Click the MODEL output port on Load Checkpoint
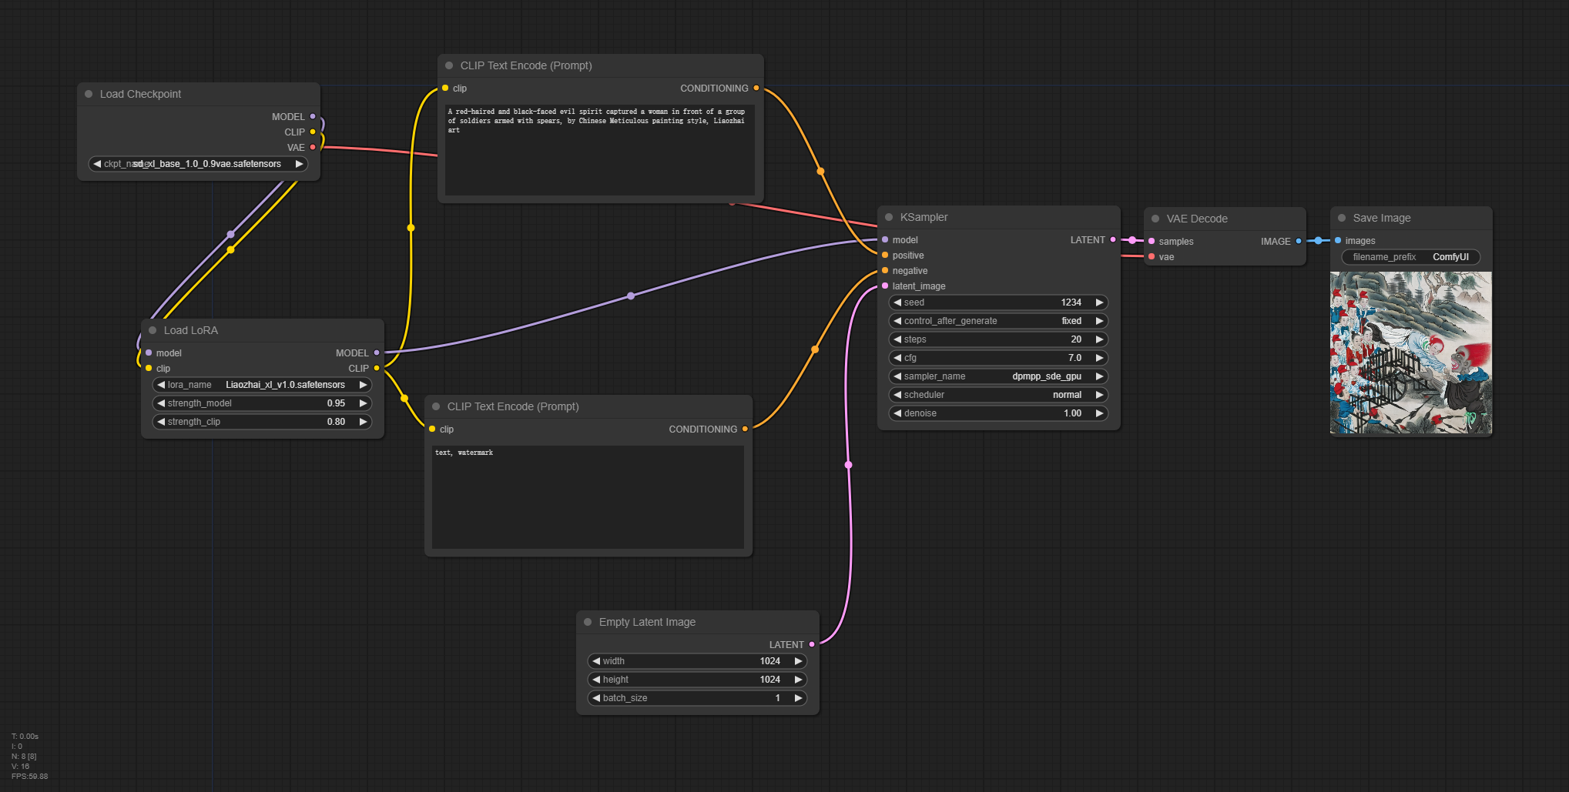The height and width of the screenshot is (792, 1569). (313, 117)
